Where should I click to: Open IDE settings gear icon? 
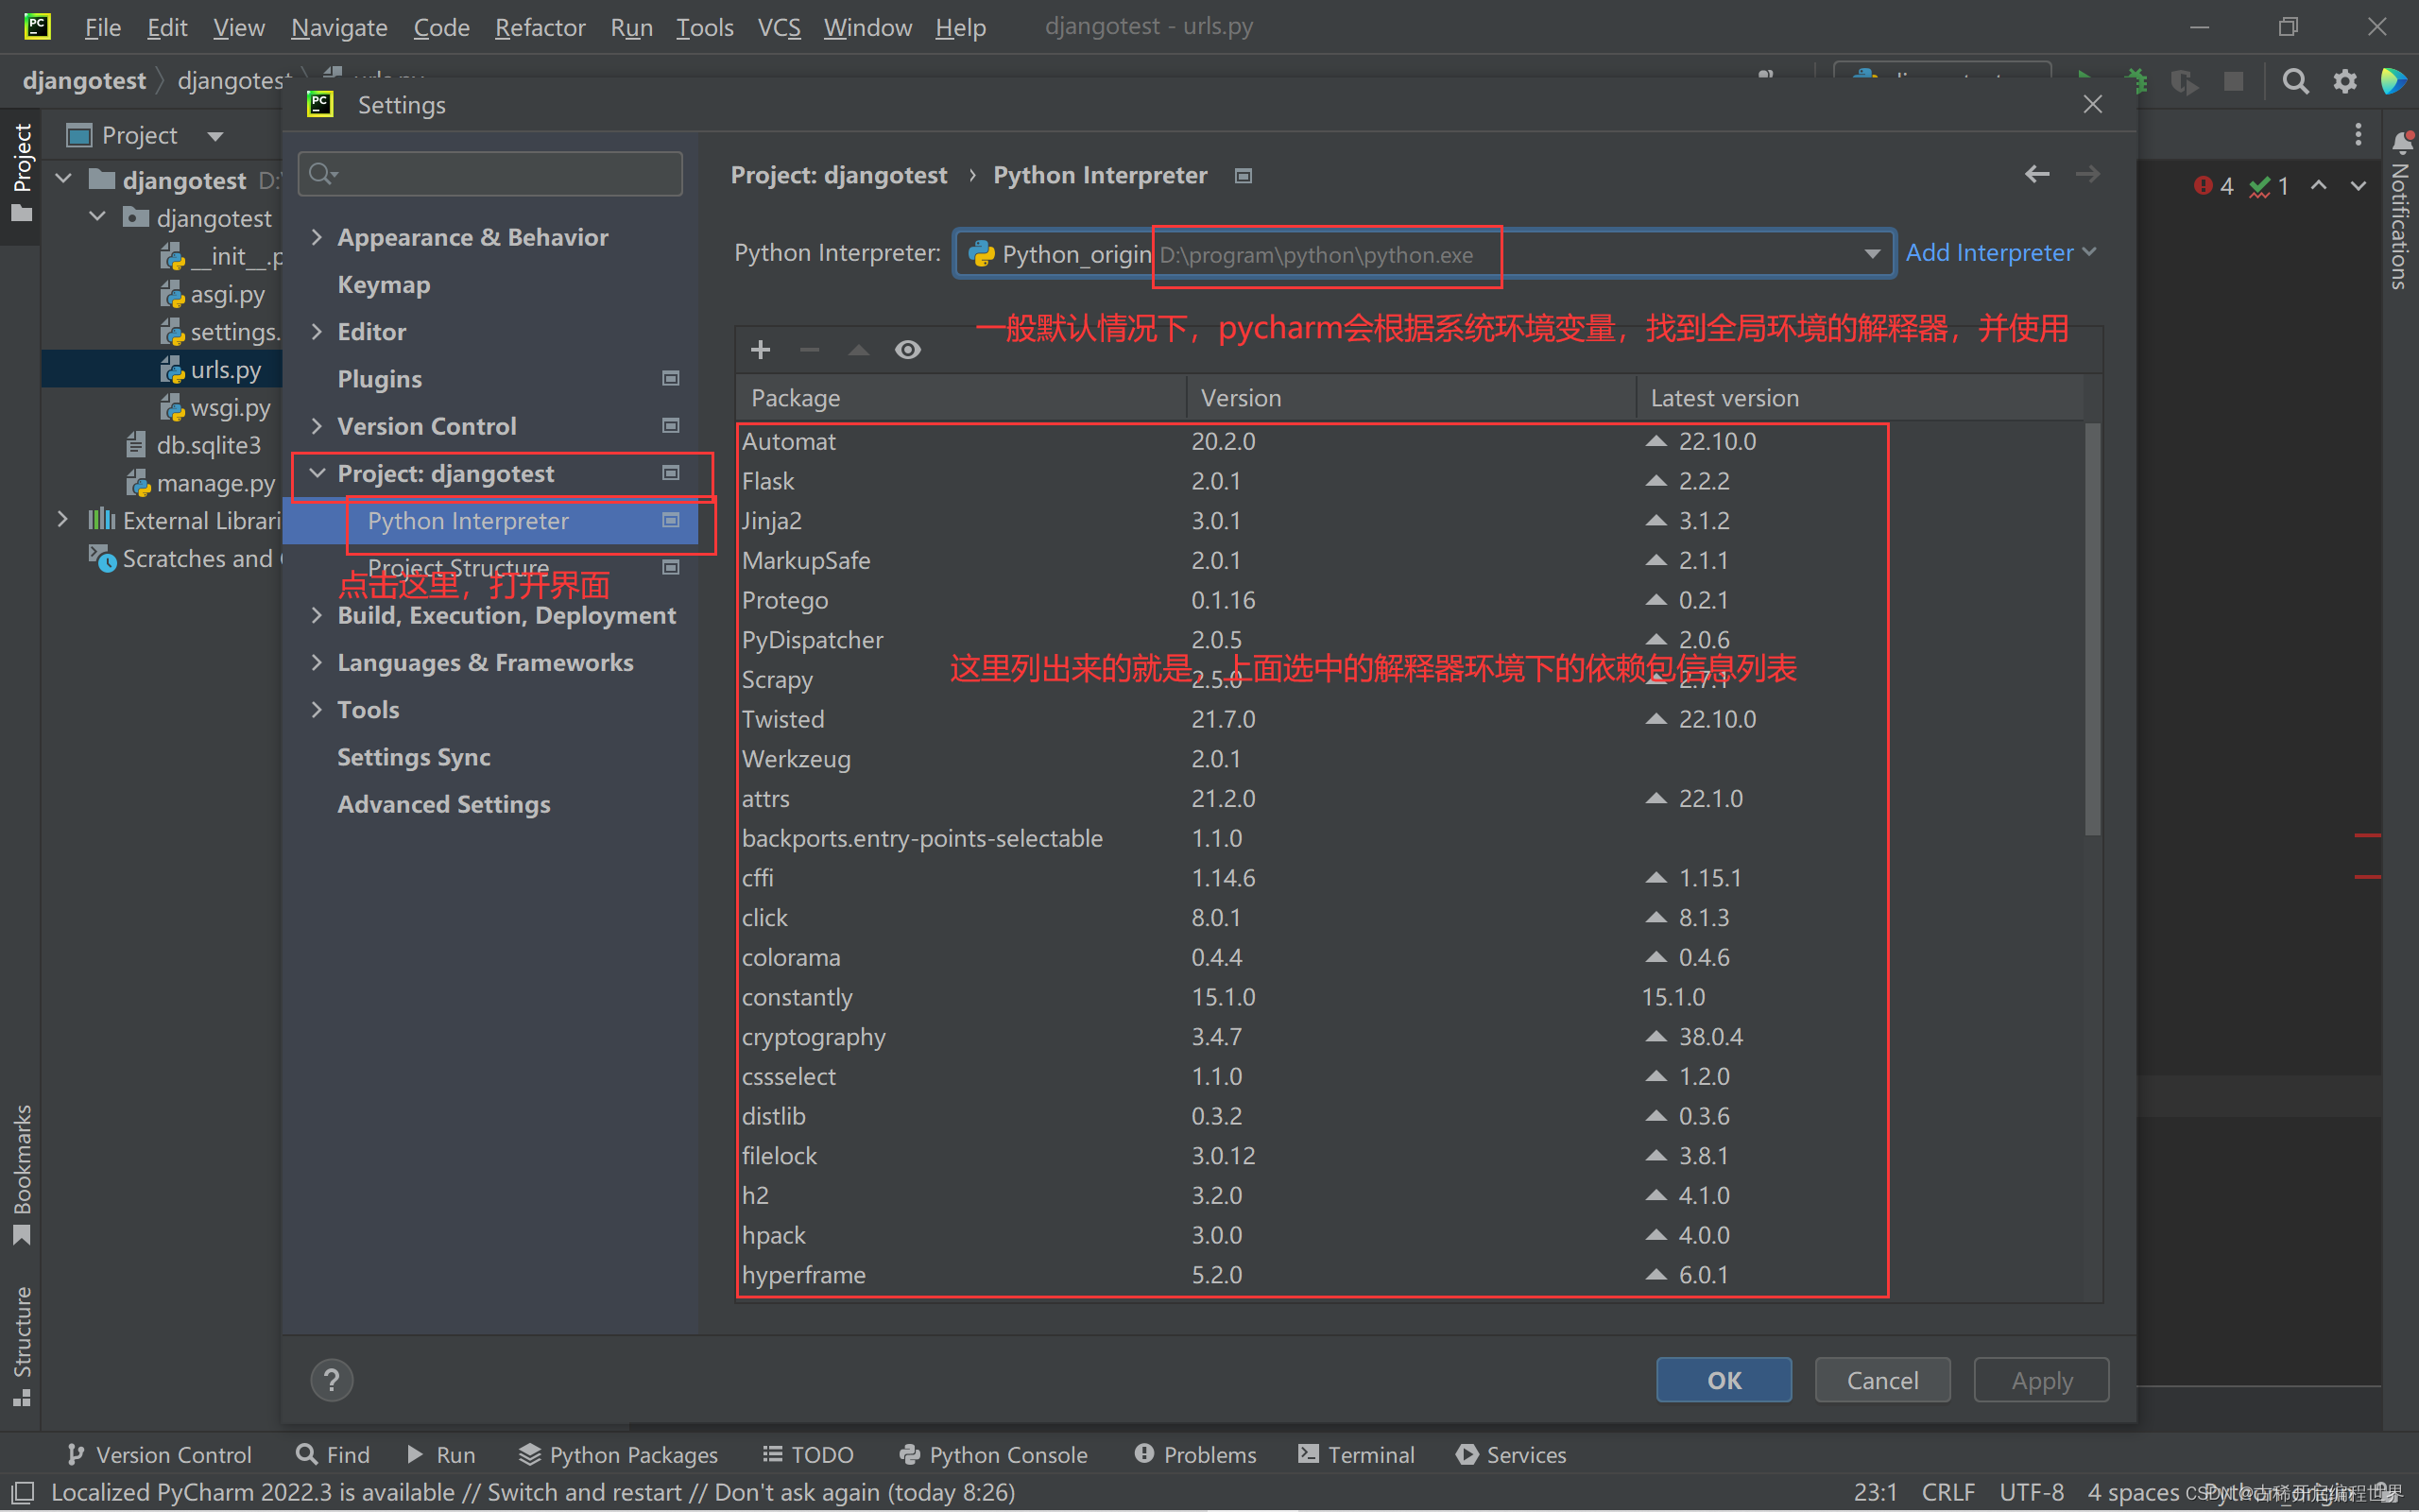[2345, 81]
